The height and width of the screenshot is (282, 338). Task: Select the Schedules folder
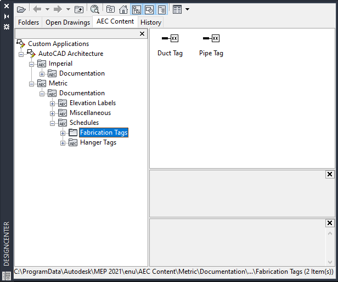(x=84, y=123)
